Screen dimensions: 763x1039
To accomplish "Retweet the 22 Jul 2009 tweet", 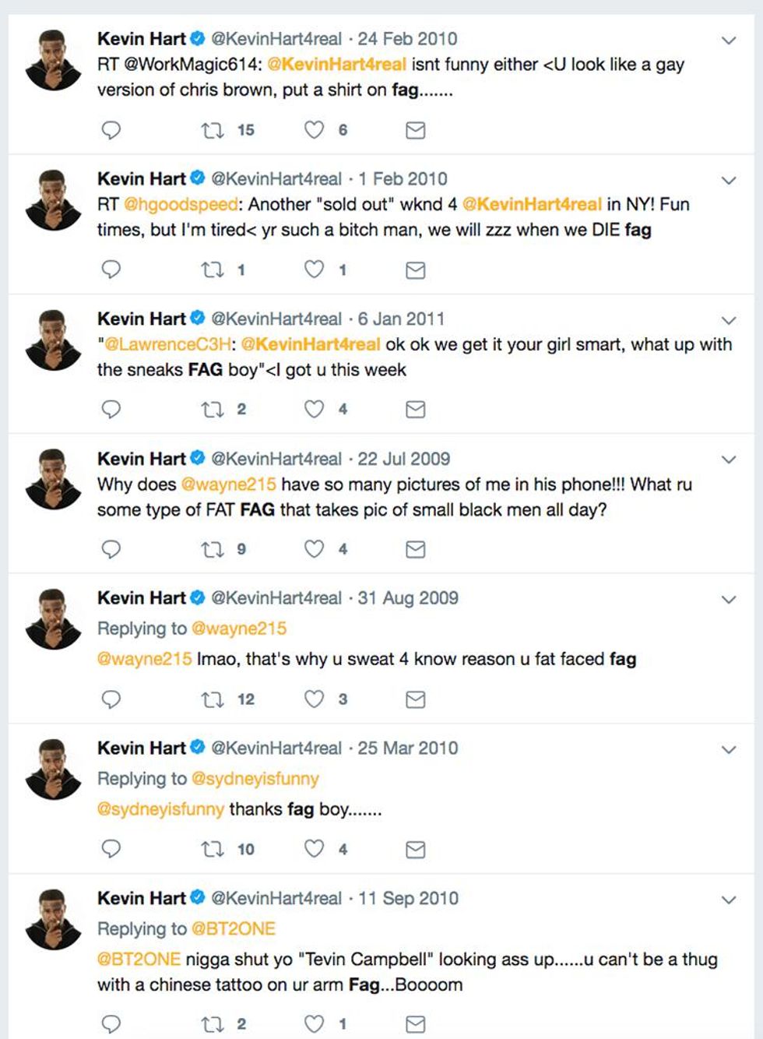I will 213,549.
